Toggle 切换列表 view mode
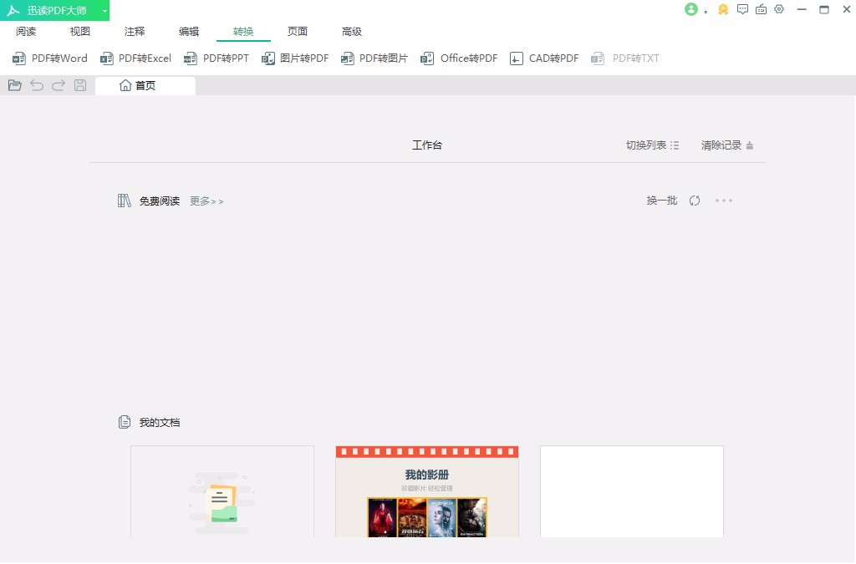 651,145
